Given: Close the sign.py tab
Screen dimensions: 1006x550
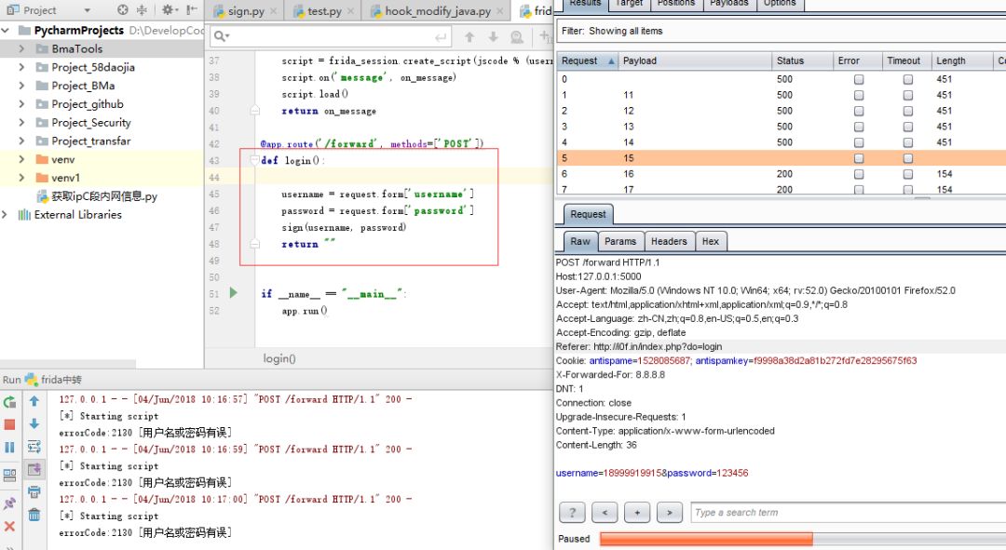Looking at the screenshot, I should [274, 11].
